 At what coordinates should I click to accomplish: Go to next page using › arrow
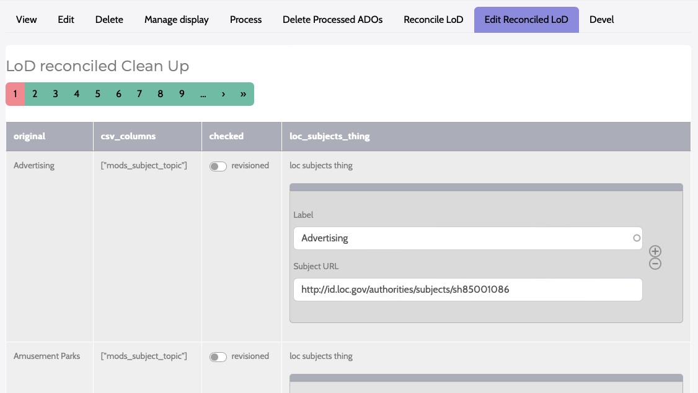click(223, 94)
